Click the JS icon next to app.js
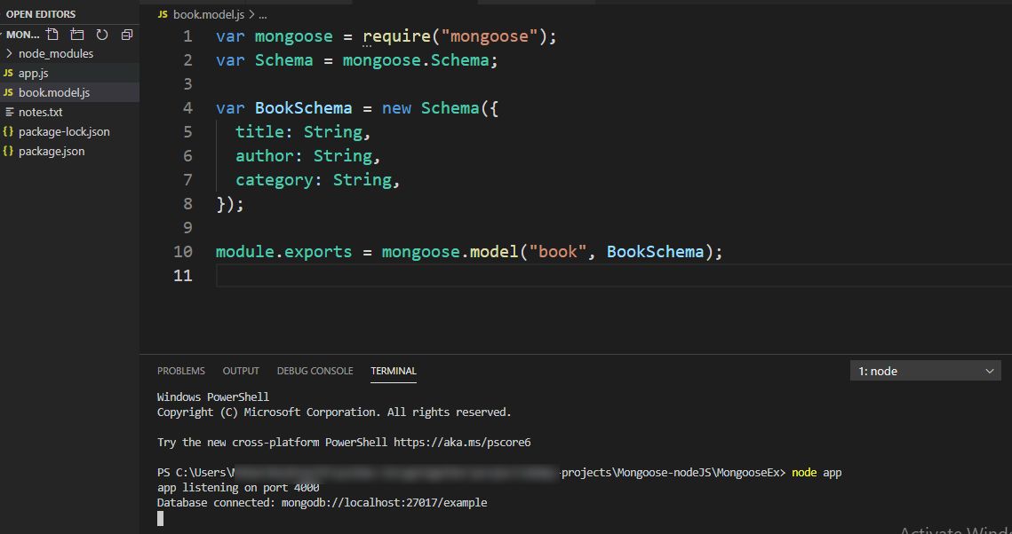The image size is (1012, 534). 8,73
